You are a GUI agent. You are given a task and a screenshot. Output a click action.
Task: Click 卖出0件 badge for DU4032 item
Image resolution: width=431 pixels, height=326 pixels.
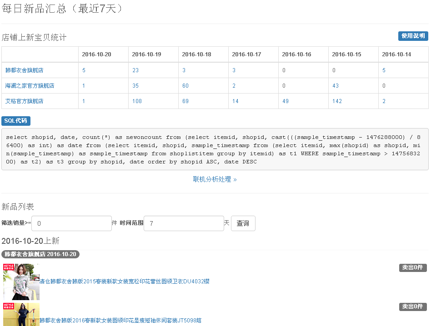[x=413, y=267]
